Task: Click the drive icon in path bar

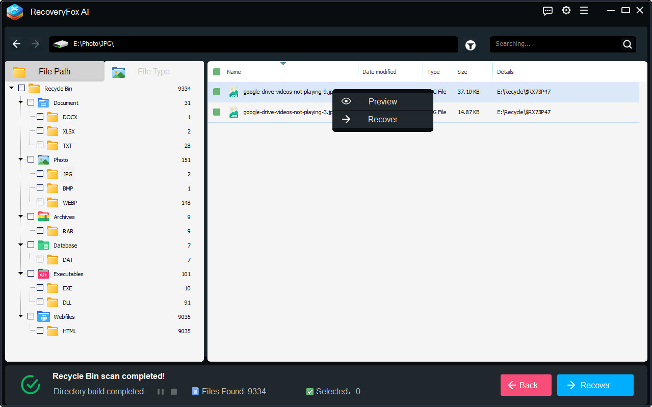Action: (61, 44)
